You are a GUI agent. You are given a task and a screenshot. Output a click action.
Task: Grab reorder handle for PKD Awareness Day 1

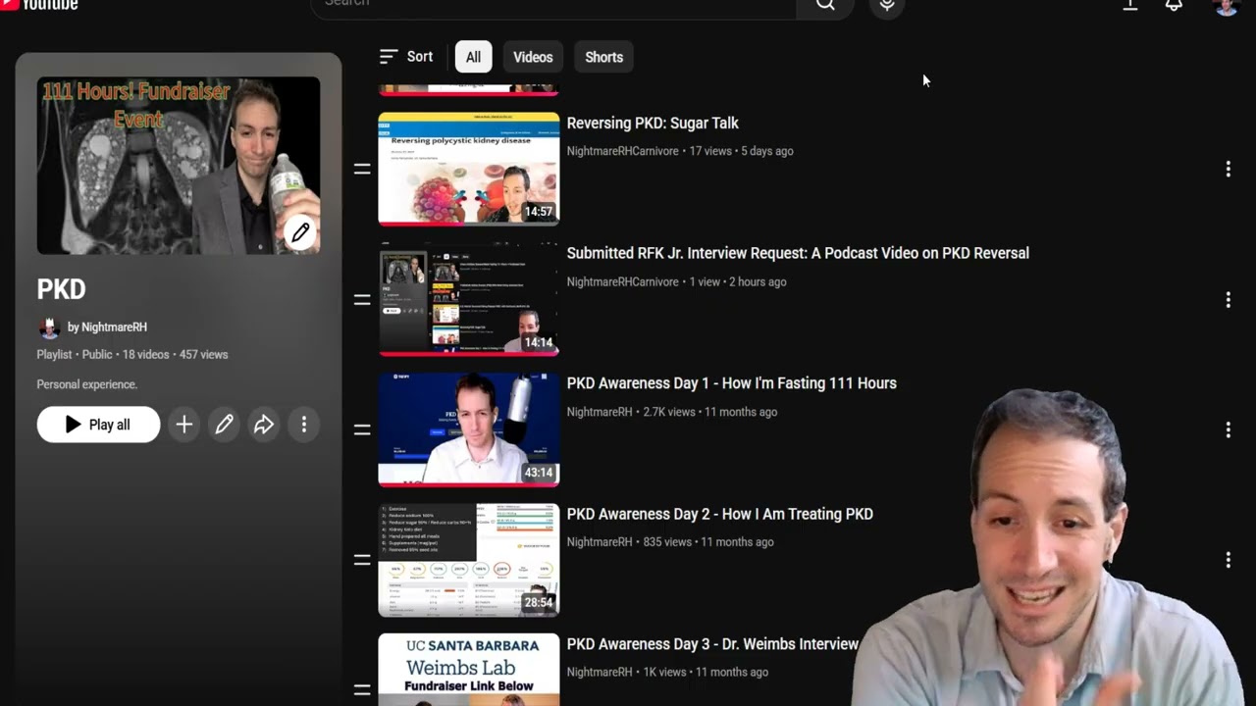point(362,429)
